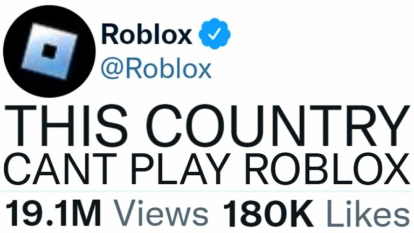Open the @Roblox handle link

click(156, 69)
